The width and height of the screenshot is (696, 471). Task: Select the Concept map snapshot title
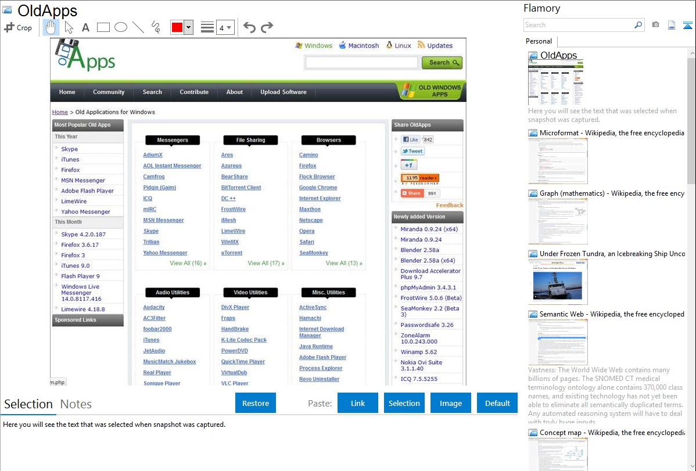pyautogui.click(x=612, y=432)
